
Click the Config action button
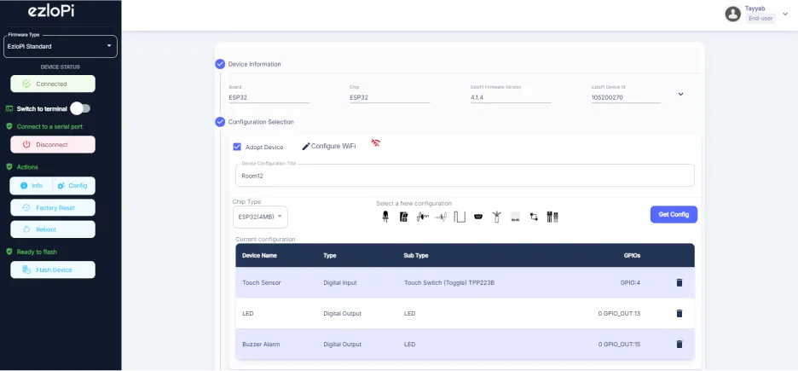(74, 186)
